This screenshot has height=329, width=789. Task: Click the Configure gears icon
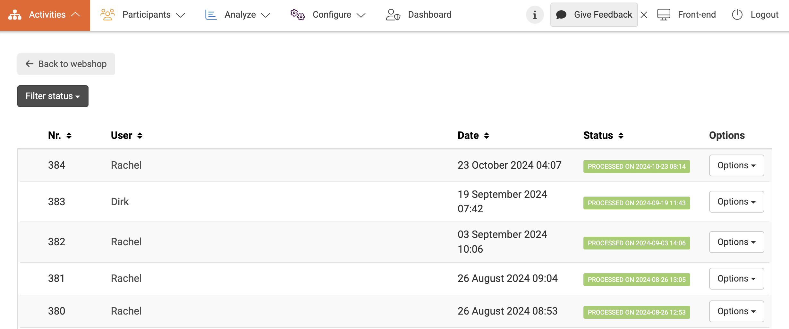click(297, 15)
